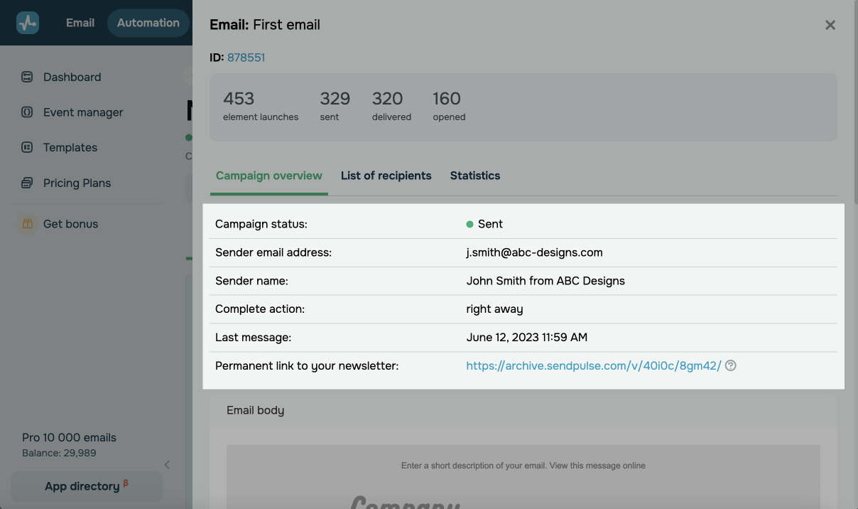This screenshot has height=509, width=858.
Task: Close the First email panel
Action: [830, 25]
